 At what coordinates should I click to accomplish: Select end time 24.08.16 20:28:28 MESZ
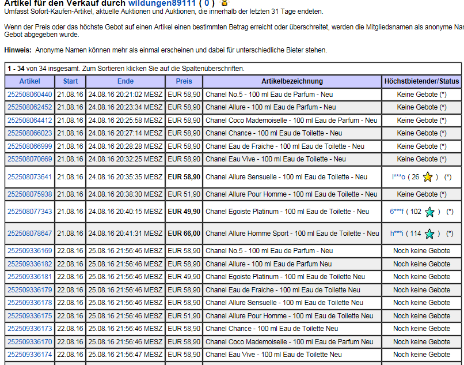[x=125, y=146]
